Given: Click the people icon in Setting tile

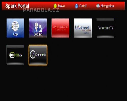Looking at the screenshot, I should 38,27.
